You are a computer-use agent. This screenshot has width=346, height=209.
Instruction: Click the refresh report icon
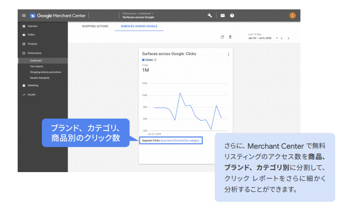pos(222,37)
